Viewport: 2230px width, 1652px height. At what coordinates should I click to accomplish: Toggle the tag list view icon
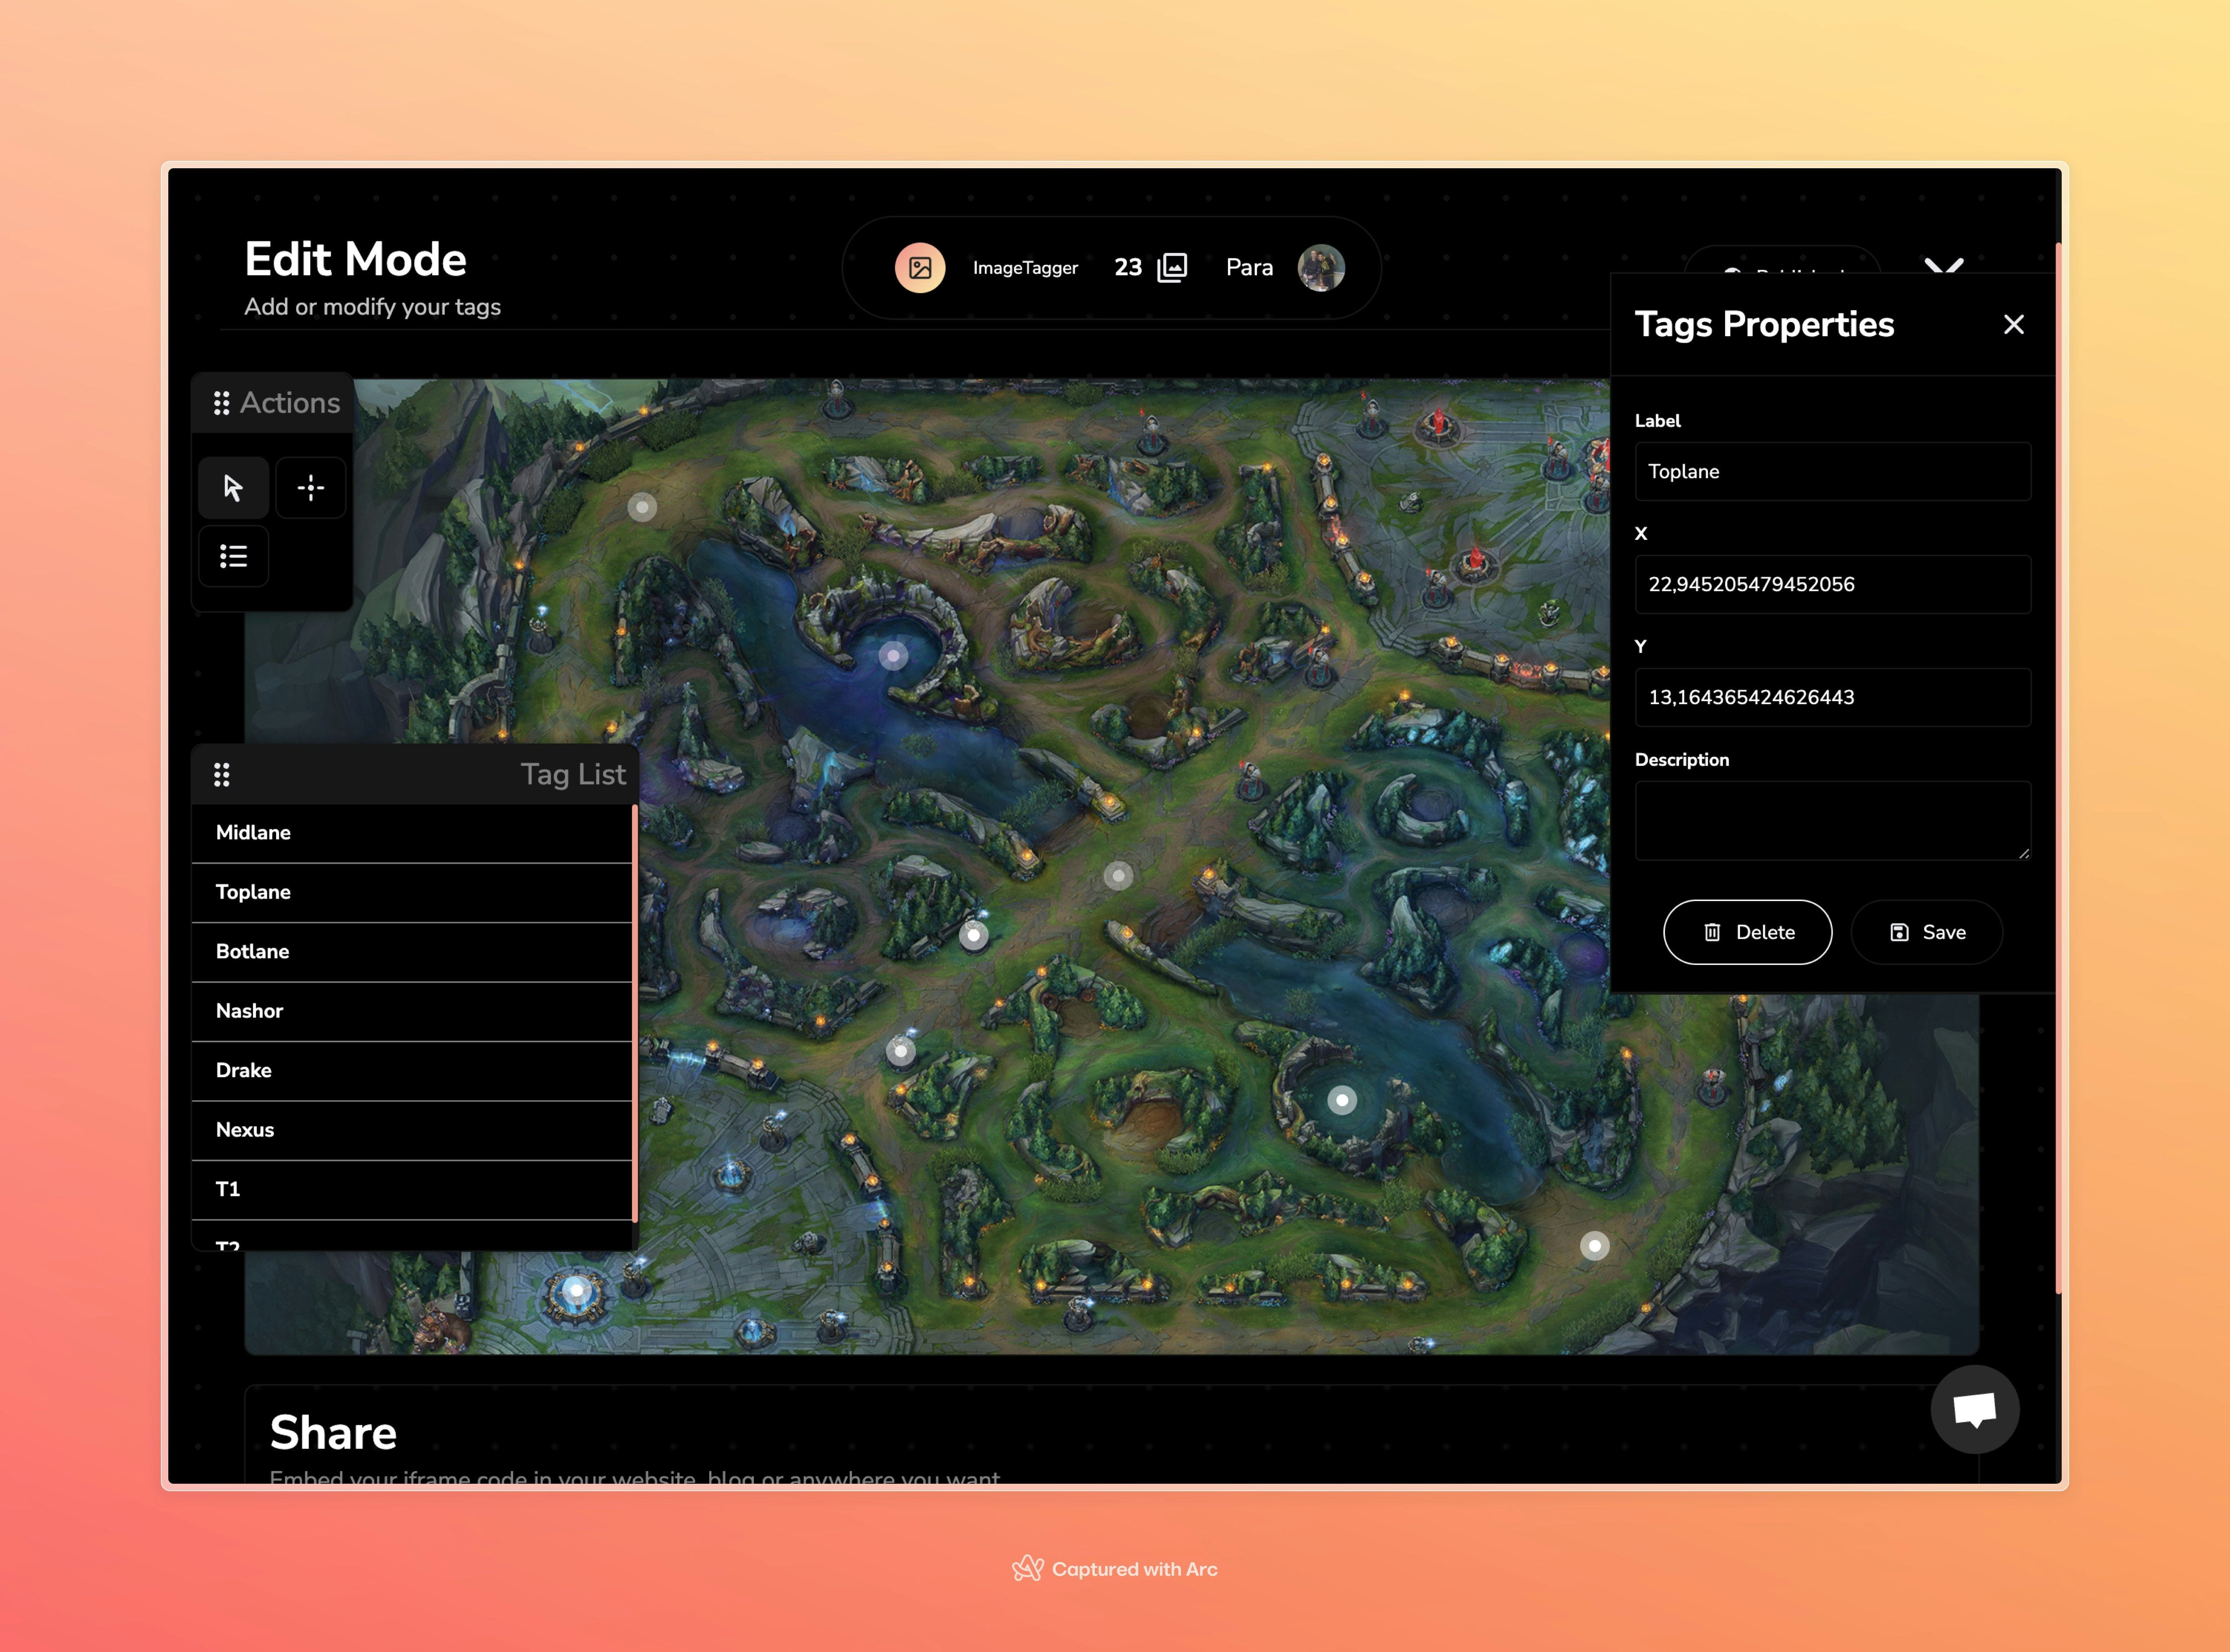(233, 556)
